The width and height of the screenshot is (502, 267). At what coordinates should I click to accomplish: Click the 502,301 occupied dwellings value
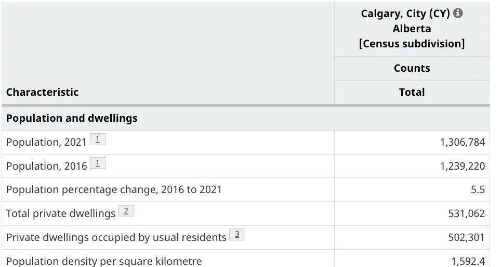click(x=467, y=237)
